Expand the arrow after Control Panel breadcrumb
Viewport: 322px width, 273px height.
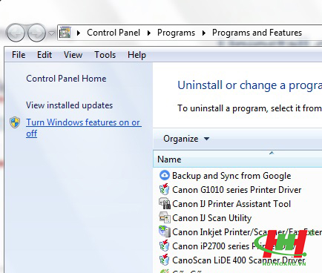click(149, 33)
